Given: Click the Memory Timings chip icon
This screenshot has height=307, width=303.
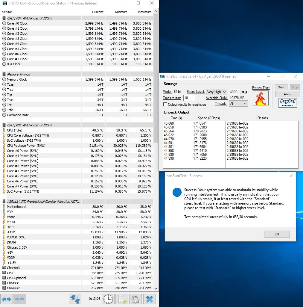Looking at the screenshot, I should (x=4, y=74).
